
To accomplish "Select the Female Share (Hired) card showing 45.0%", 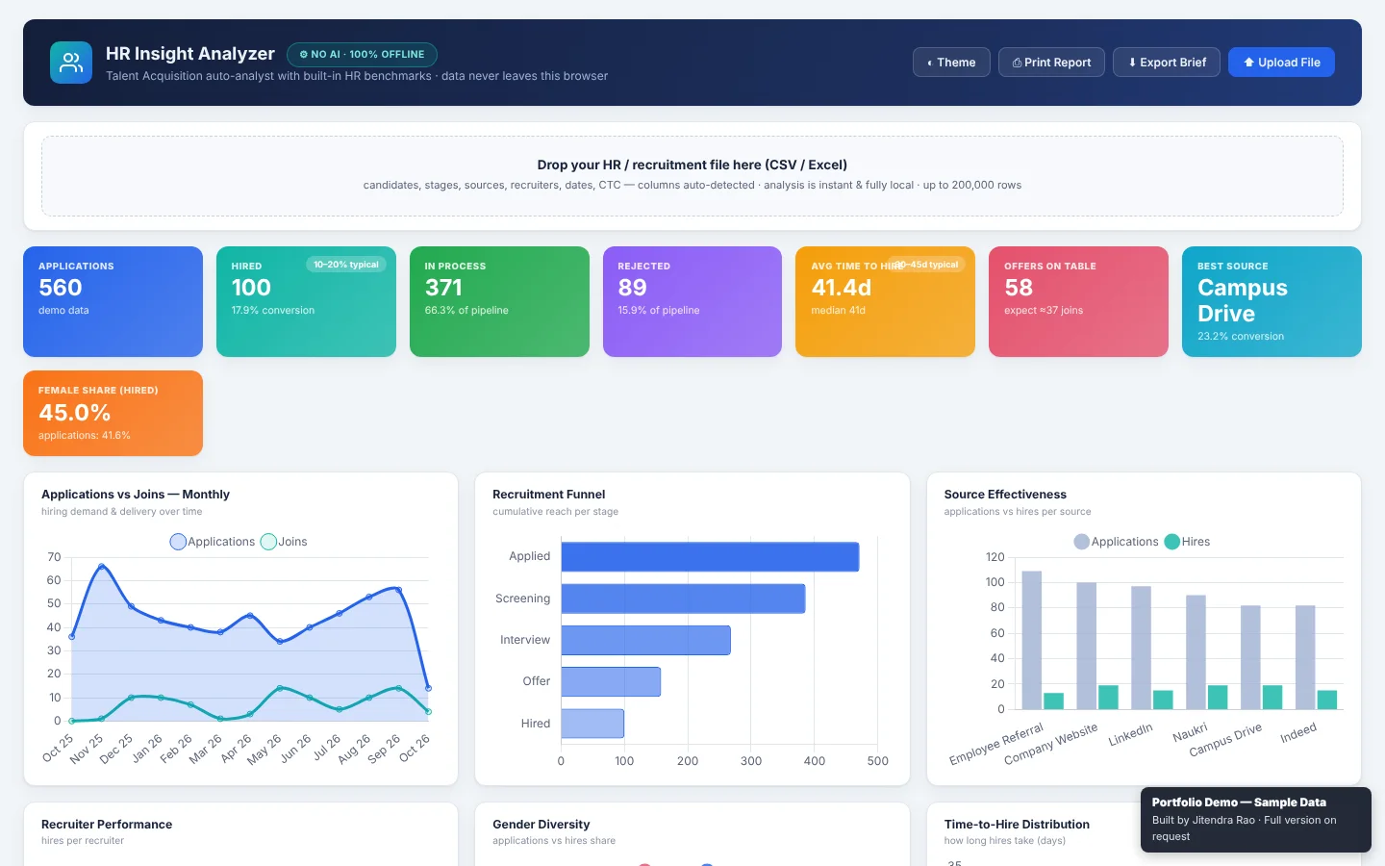I will 113,413.
